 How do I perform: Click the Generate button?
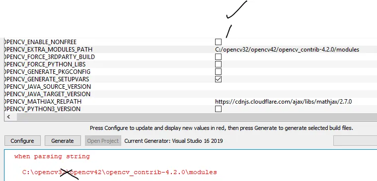click(63, 141)
